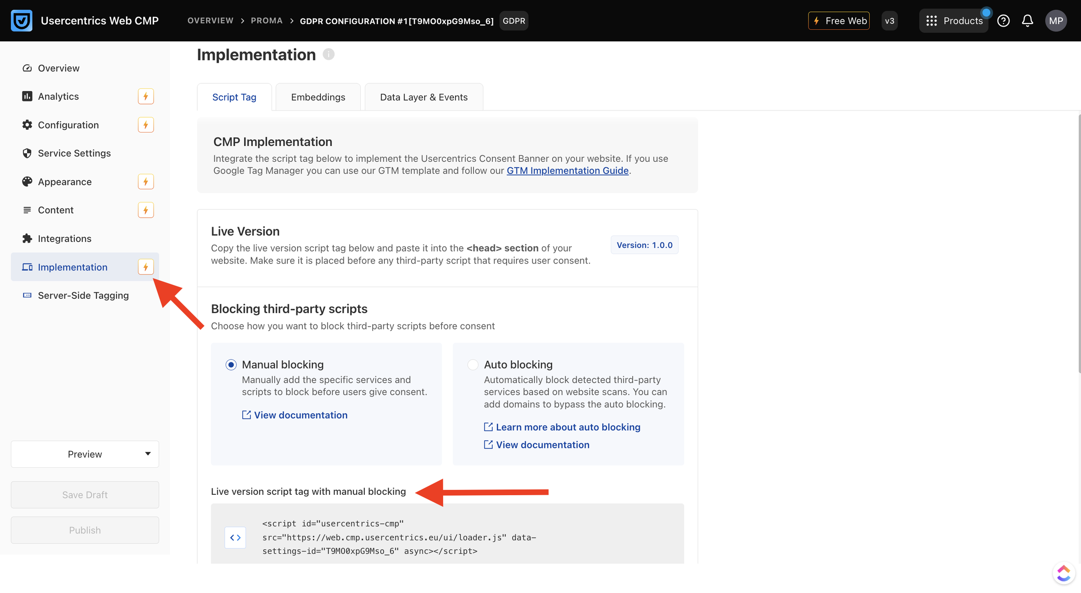Click the 'Live Version' heading
Screen dimensions: 1081x593
245,231
